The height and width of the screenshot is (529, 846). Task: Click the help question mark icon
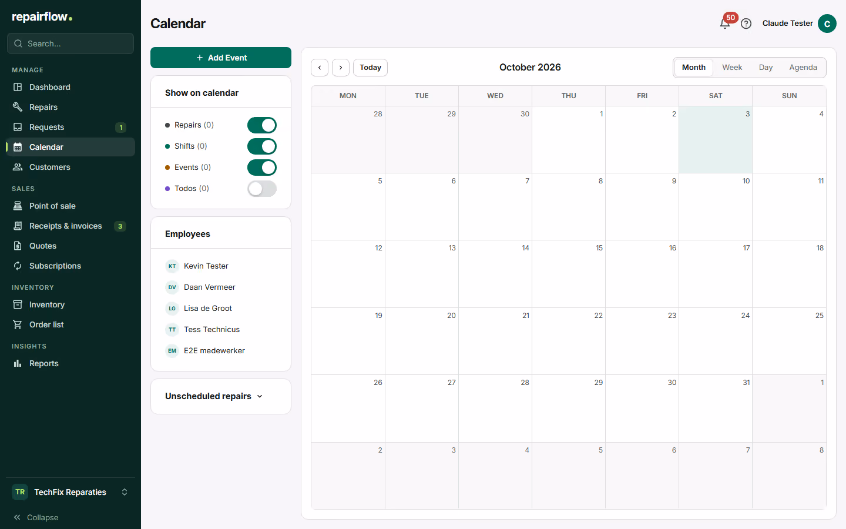click(746, 24)
